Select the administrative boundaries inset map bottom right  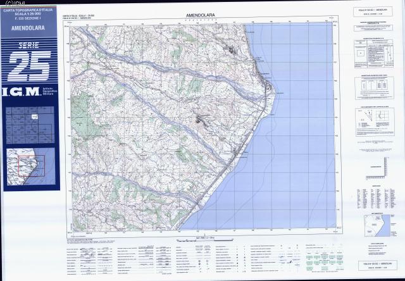click(x=377, y=226)
